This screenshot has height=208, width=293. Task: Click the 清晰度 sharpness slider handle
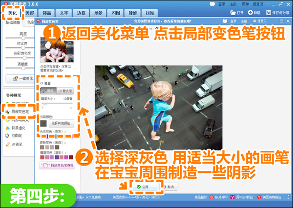[23, 68]
